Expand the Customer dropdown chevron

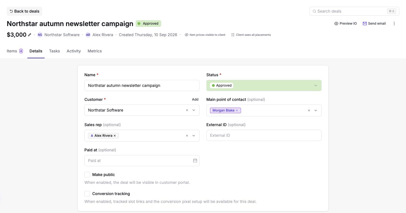pyautogui.click(x=194, y=110)
